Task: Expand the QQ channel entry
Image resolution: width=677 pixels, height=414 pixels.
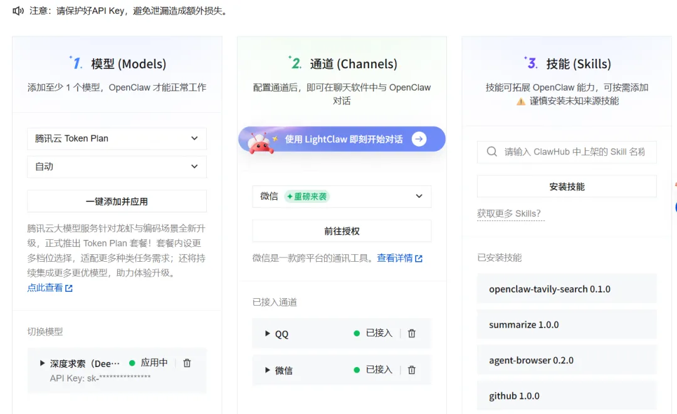Action: click(x=267, y=333)
